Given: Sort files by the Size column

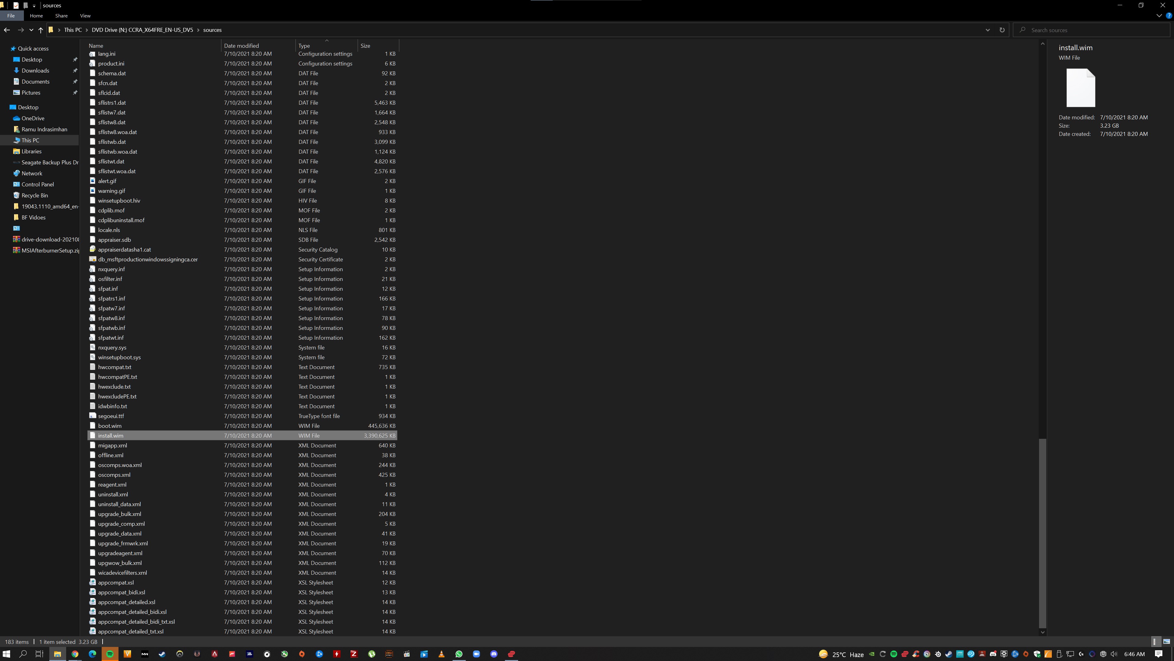Looking at the screenshot, I should 378,46.
